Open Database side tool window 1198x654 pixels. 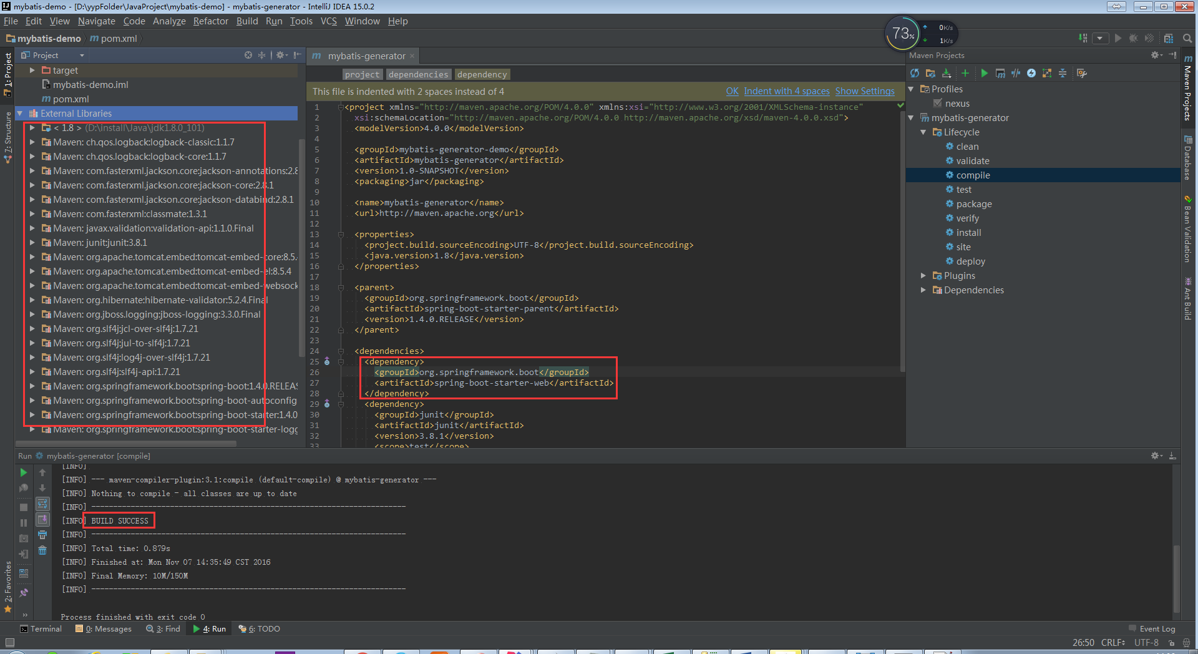[x=1188, y=159]
